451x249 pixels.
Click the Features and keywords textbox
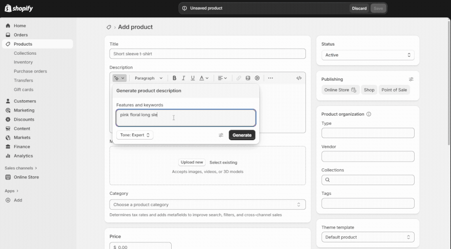tap(186, 118)
